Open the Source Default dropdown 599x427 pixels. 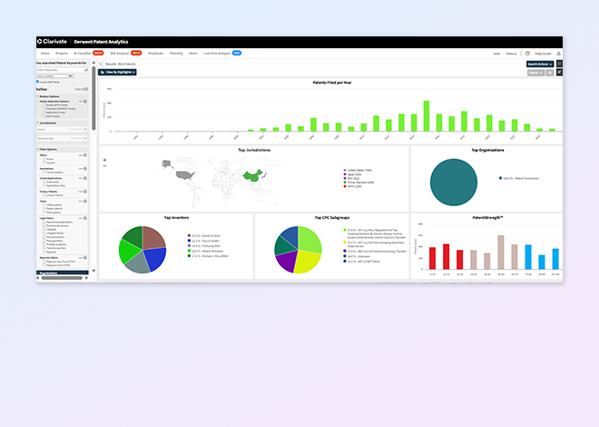55,76
